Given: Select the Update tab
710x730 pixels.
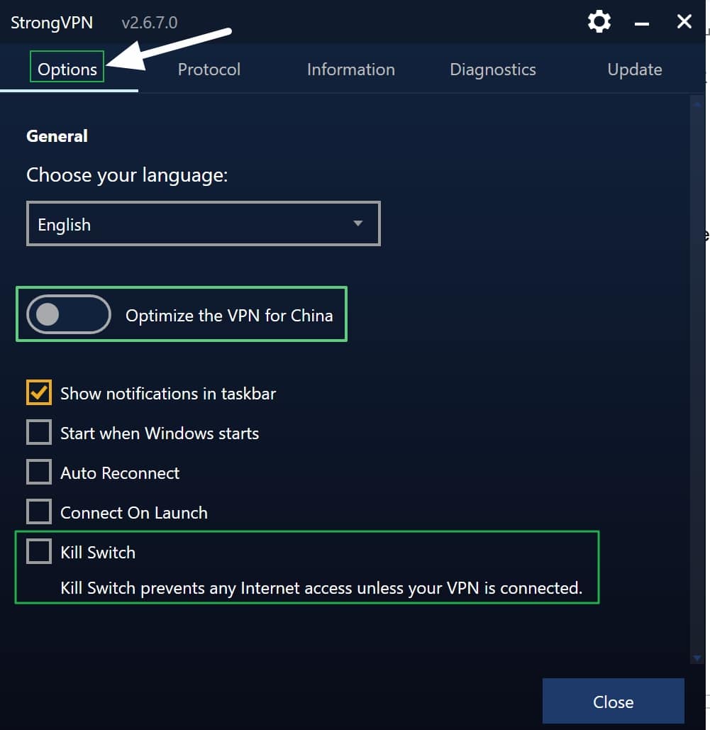Looking at the screenshot, I should coord(635,70).
